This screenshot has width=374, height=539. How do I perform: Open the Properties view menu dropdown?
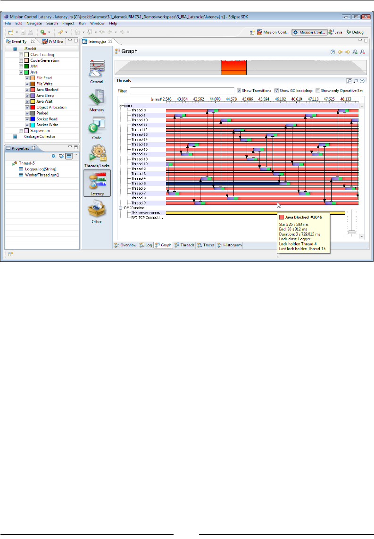[76, 155]
